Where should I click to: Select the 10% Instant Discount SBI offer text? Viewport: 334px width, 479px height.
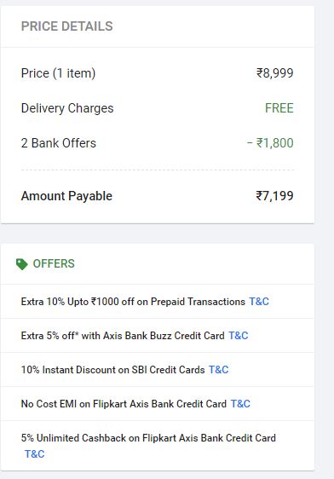click(113, 370)
